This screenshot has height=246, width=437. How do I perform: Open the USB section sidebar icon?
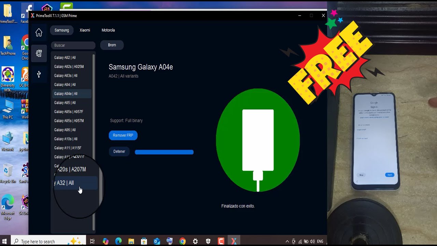pyautogui.click(x=39, y=74)
